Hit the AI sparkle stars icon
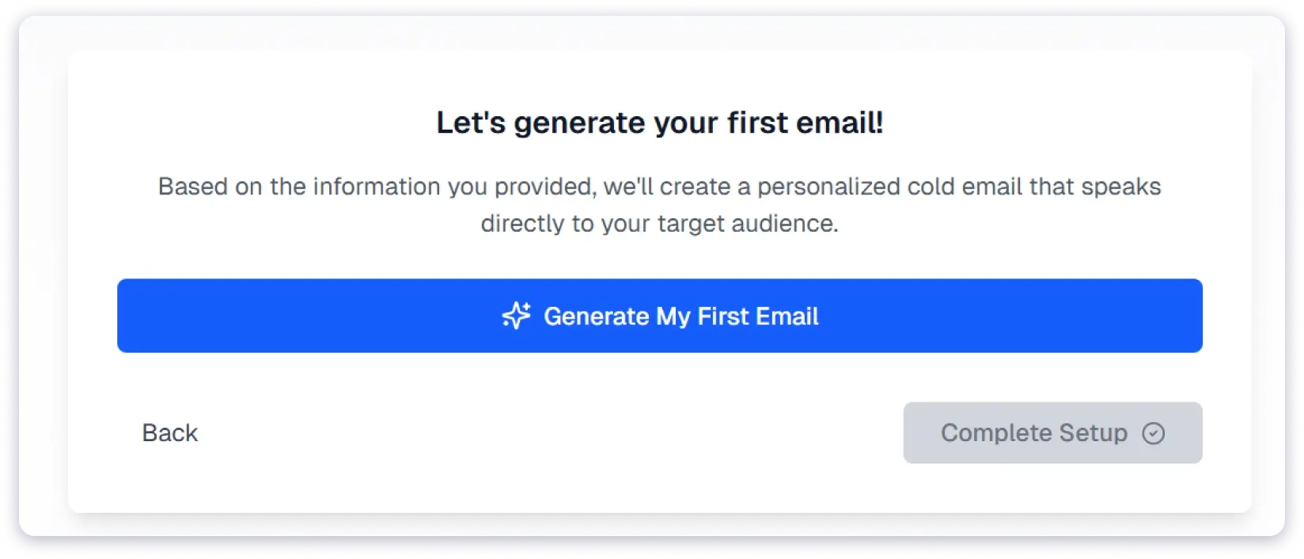The height and width of the screenshot is (559, 1304). point(516,315)
